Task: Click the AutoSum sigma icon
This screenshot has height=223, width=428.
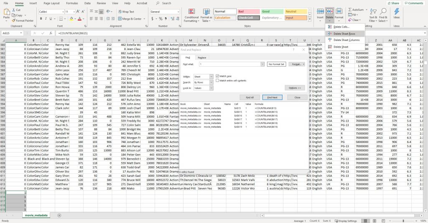Action: coord(349,9)
